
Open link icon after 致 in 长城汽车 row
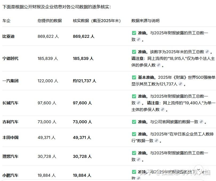(x=139, y=103)
